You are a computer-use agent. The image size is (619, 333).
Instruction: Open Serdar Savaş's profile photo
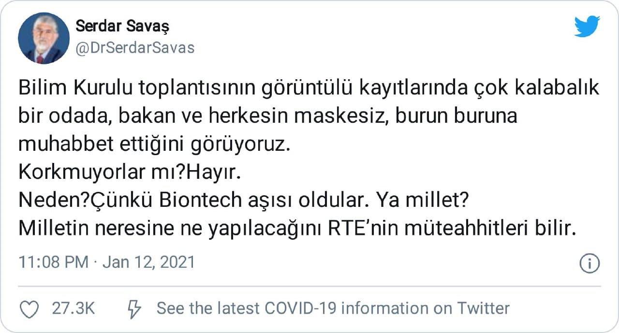coord(44,39)
